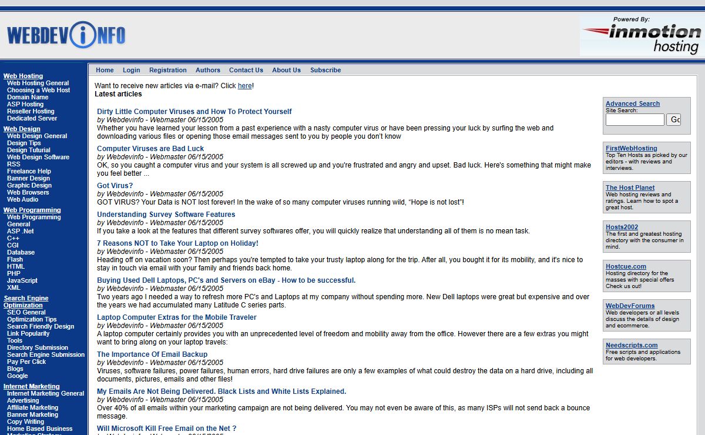Open the Database category
Viewport: 705px width, 435px height.
tap(21, 253)
